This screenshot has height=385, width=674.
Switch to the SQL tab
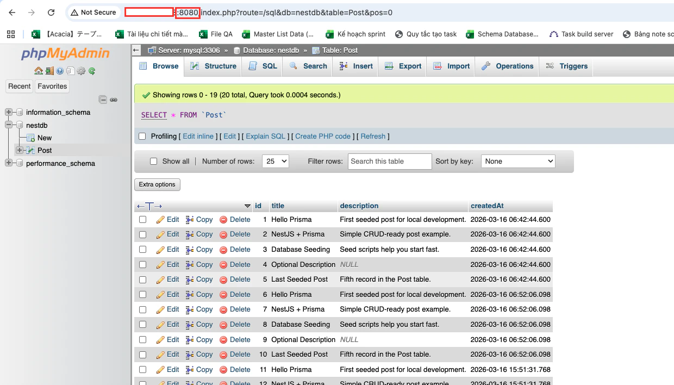click(263, 66)
